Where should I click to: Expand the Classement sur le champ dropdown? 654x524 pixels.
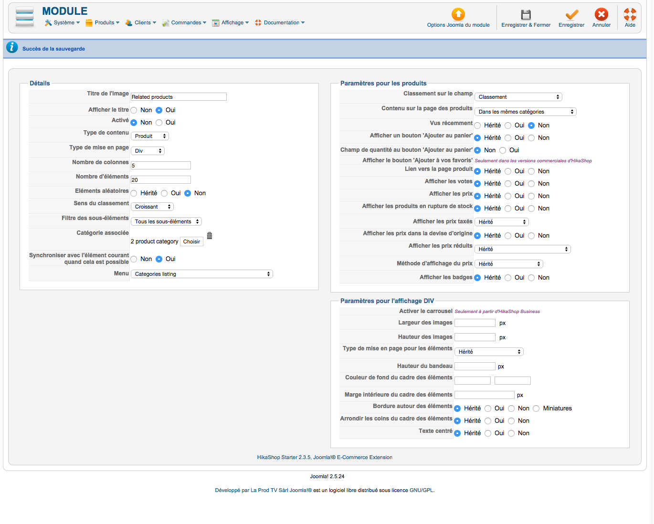(518, 97)
